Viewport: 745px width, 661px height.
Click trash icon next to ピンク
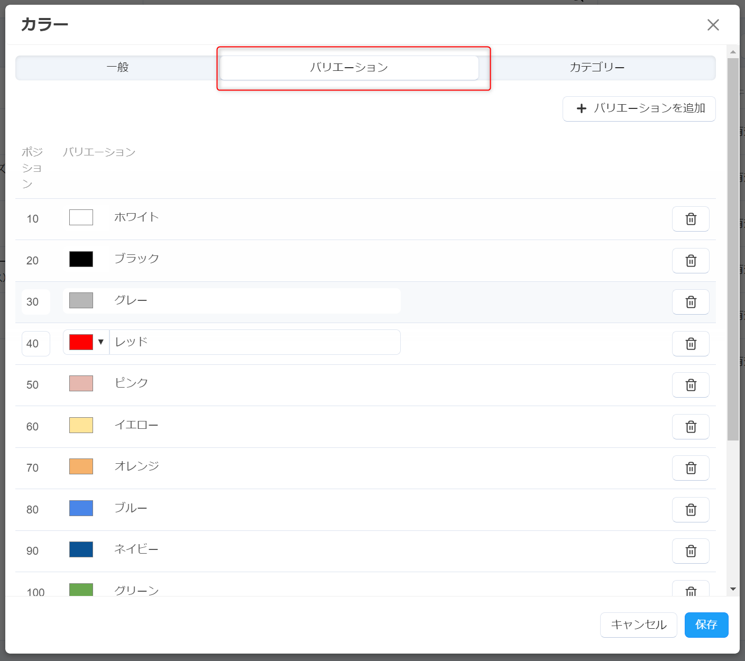point(691,385)
